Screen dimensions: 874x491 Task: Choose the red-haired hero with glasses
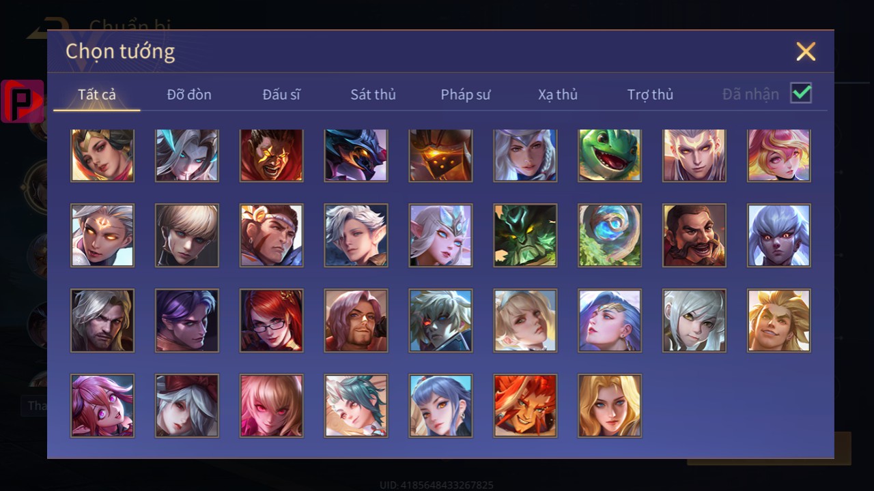271,321
